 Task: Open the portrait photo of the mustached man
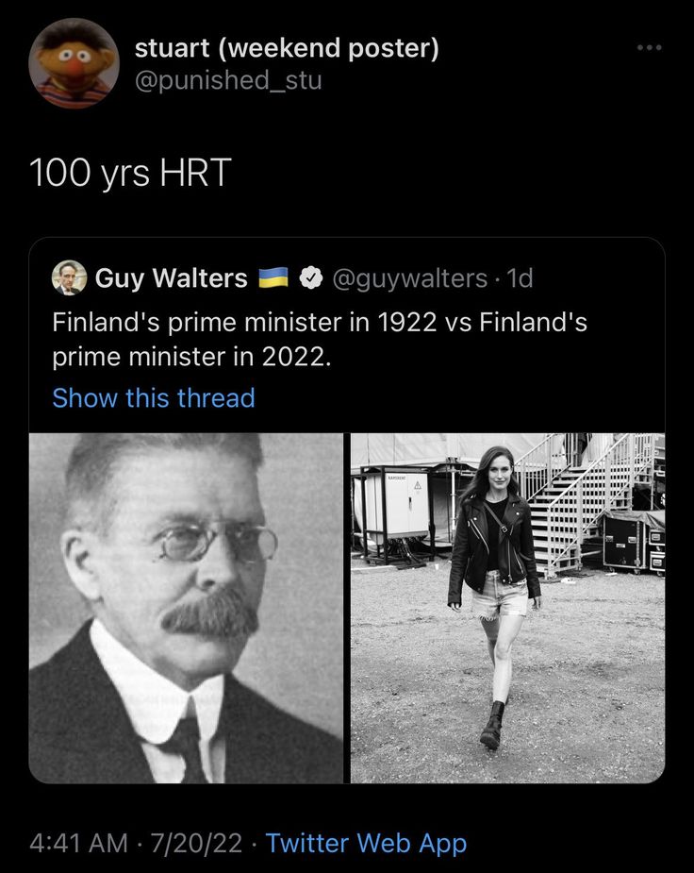(x=186, y=608)
